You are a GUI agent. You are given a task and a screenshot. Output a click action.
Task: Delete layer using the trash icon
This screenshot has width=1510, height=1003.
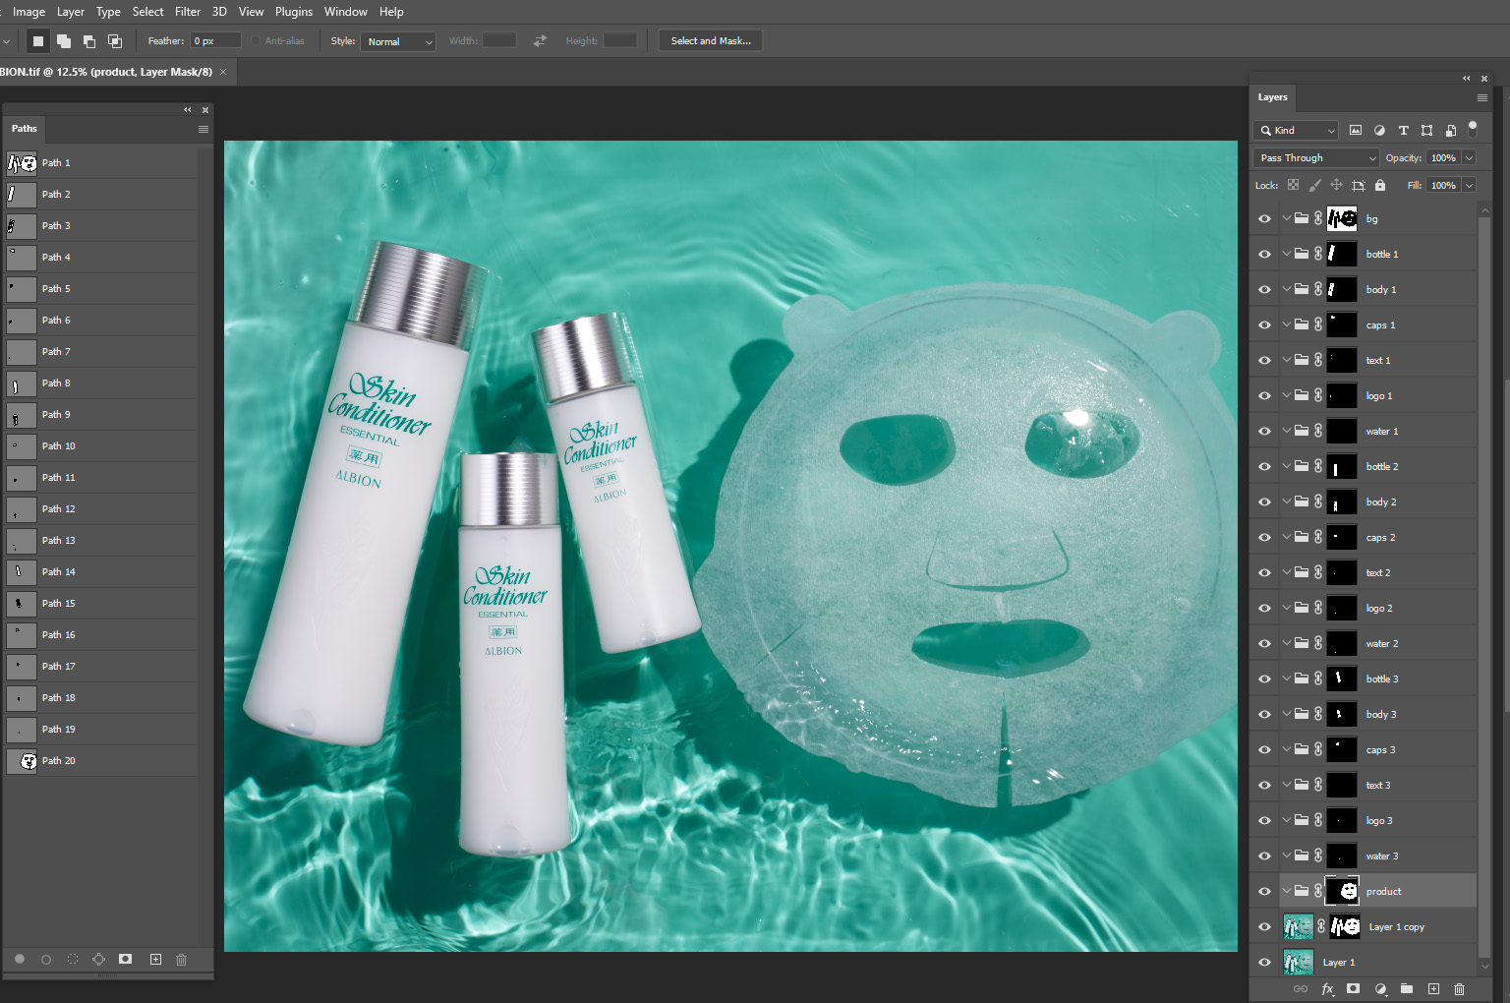(1459, 988)
